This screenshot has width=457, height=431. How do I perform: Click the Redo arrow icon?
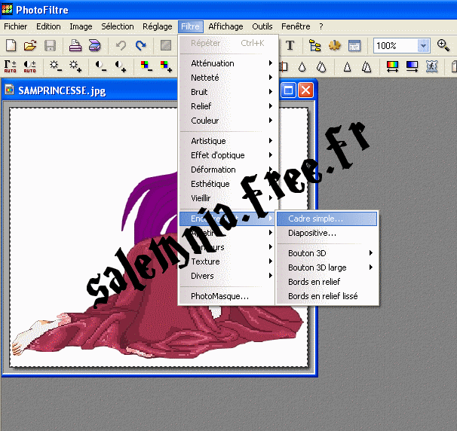pos(140,46)
